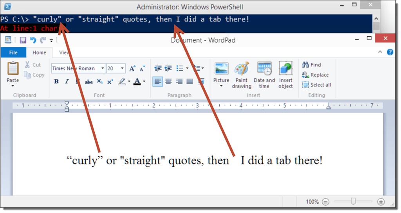Align text right
401x213 pixels.
(x=179, y=81)
